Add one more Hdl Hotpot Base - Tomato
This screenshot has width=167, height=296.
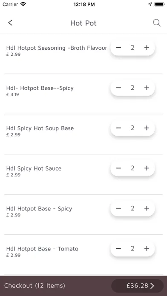147,248
